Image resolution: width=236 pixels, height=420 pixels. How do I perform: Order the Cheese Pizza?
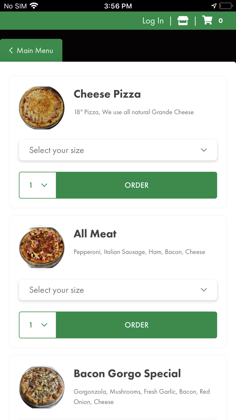(x=137, y=185)
